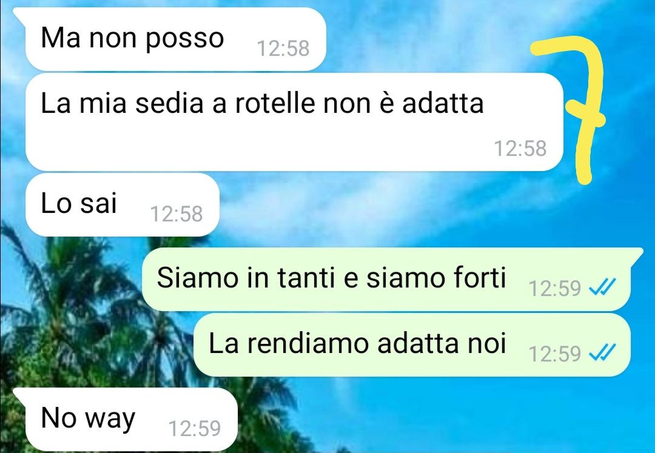Click 12:59 timestamp on "La rendiamo adatta noi"
The image size is (655, 453).
click(555, 354)
